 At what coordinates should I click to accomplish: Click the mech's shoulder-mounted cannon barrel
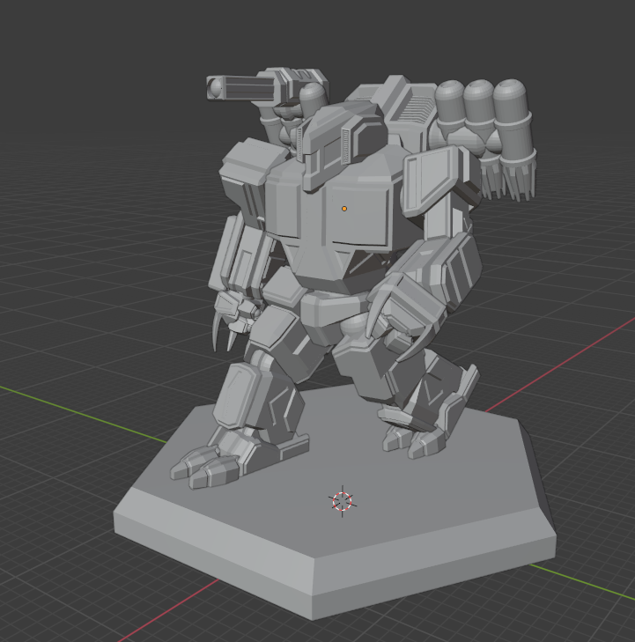click(x=241, y=88)
